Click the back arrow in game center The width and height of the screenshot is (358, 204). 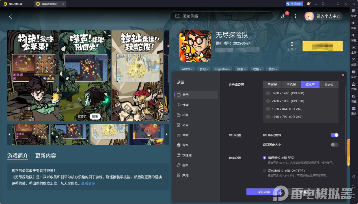(10, 16)
